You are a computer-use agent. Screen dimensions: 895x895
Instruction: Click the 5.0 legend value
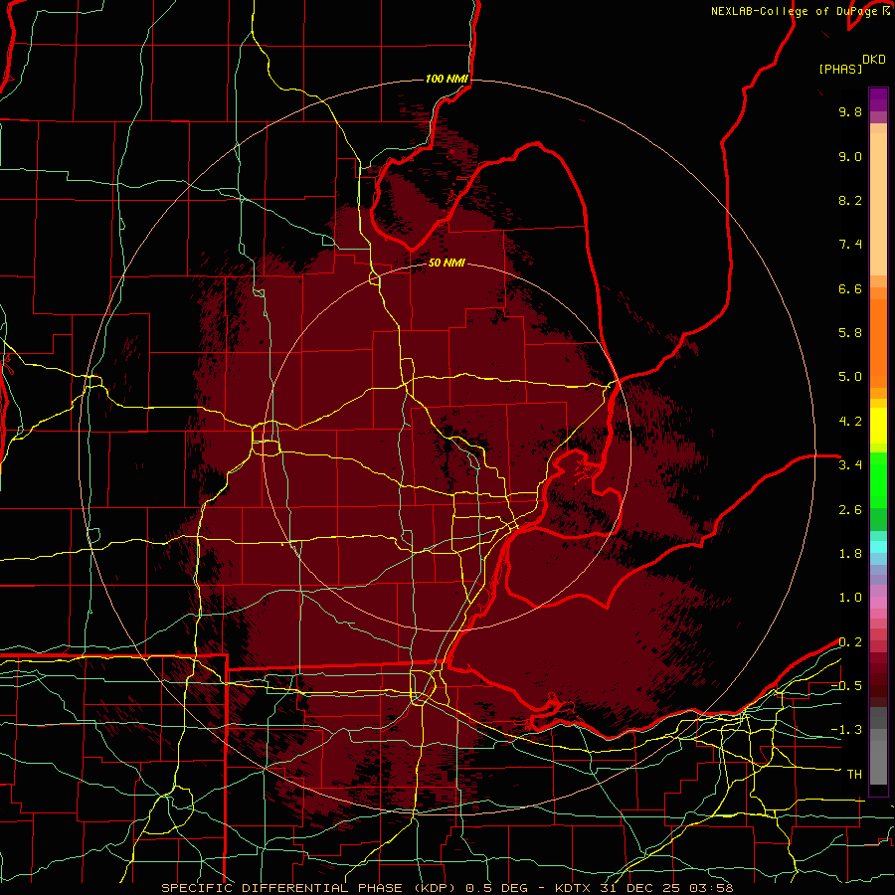click(850, 377)
